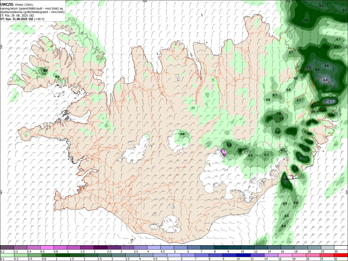Viewport: 348px width, 261px height.
Task: Click the red final swatch in the rain legend
Action: 341,255
